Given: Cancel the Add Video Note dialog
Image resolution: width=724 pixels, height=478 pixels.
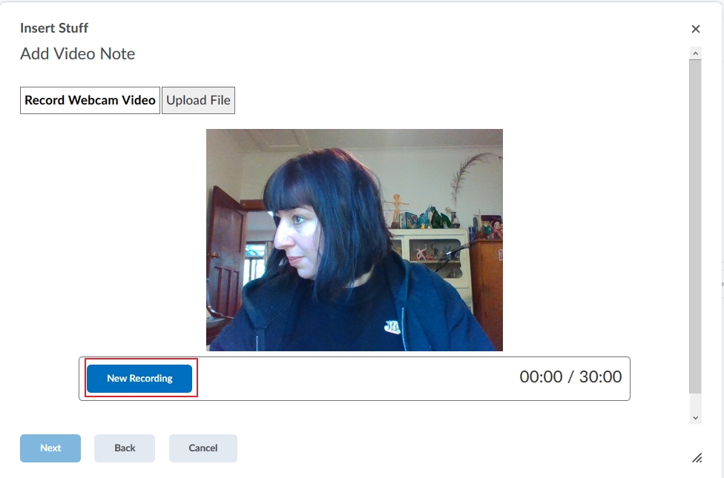Looking at the screenshot, I should click(203, 448).
